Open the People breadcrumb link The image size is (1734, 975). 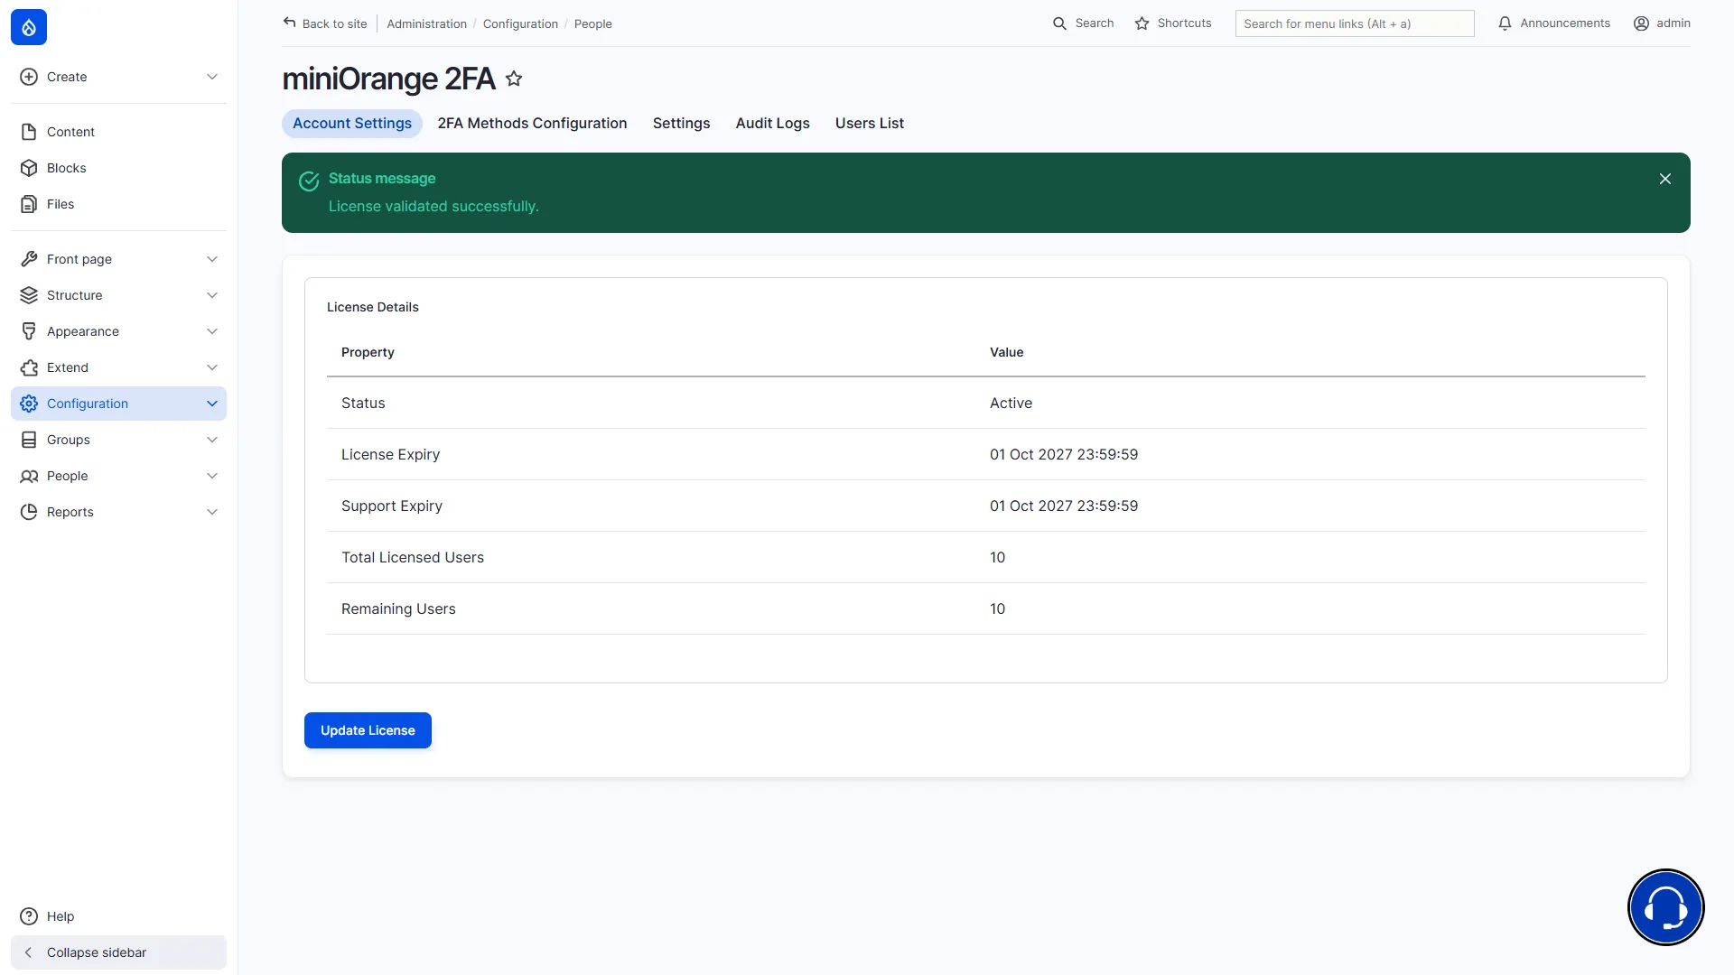592,24
